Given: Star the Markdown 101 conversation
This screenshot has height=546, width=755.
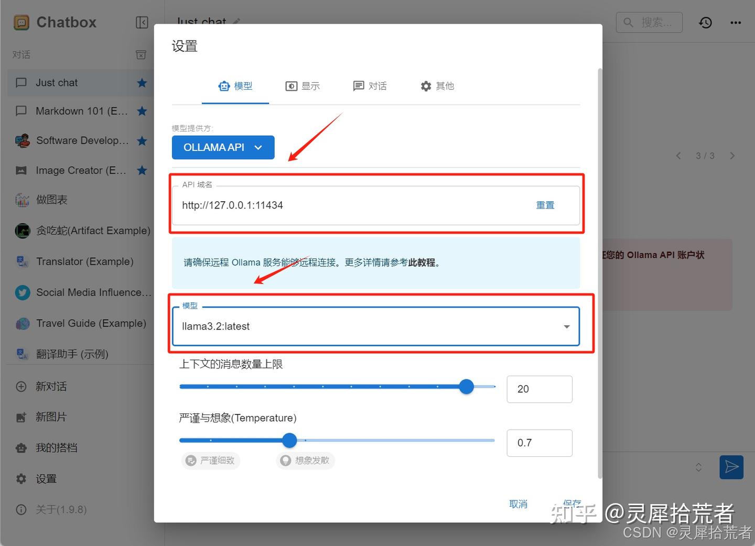Looking at the screenshot, I should [x=142, y=111].
